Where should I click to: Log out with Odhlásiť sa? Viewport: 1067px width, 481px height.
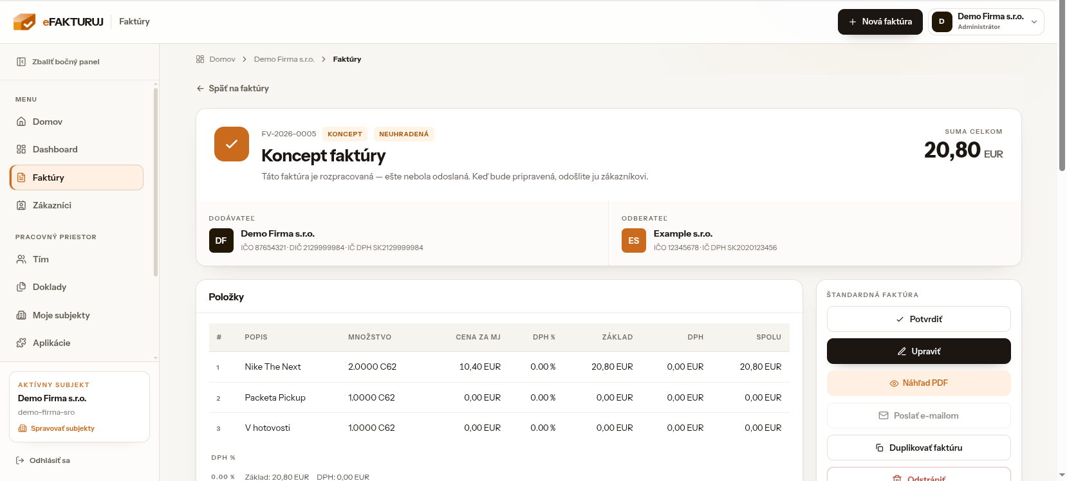point(43,460)
